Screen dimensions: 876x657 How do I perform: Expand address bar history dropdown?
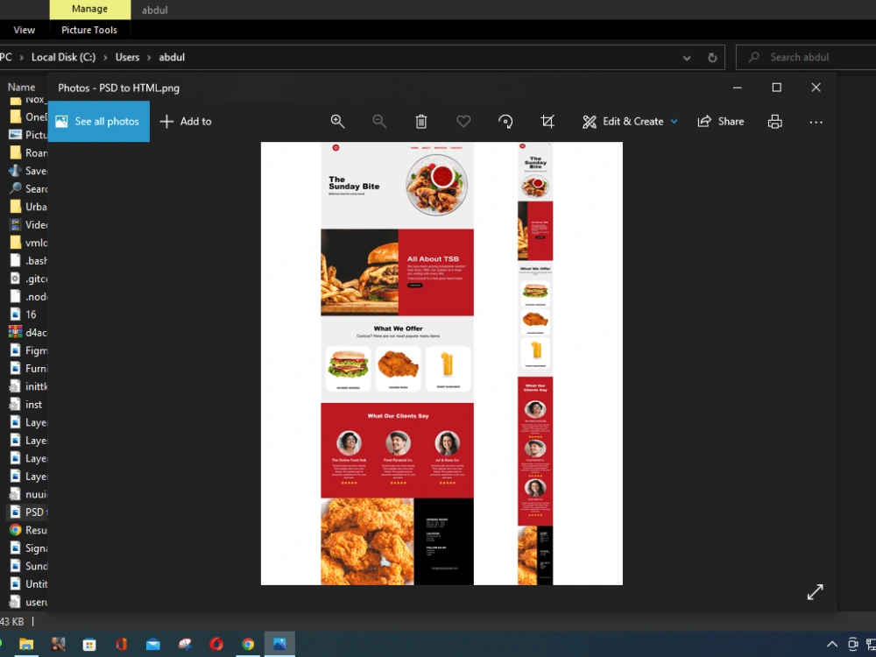click(687, 58)
